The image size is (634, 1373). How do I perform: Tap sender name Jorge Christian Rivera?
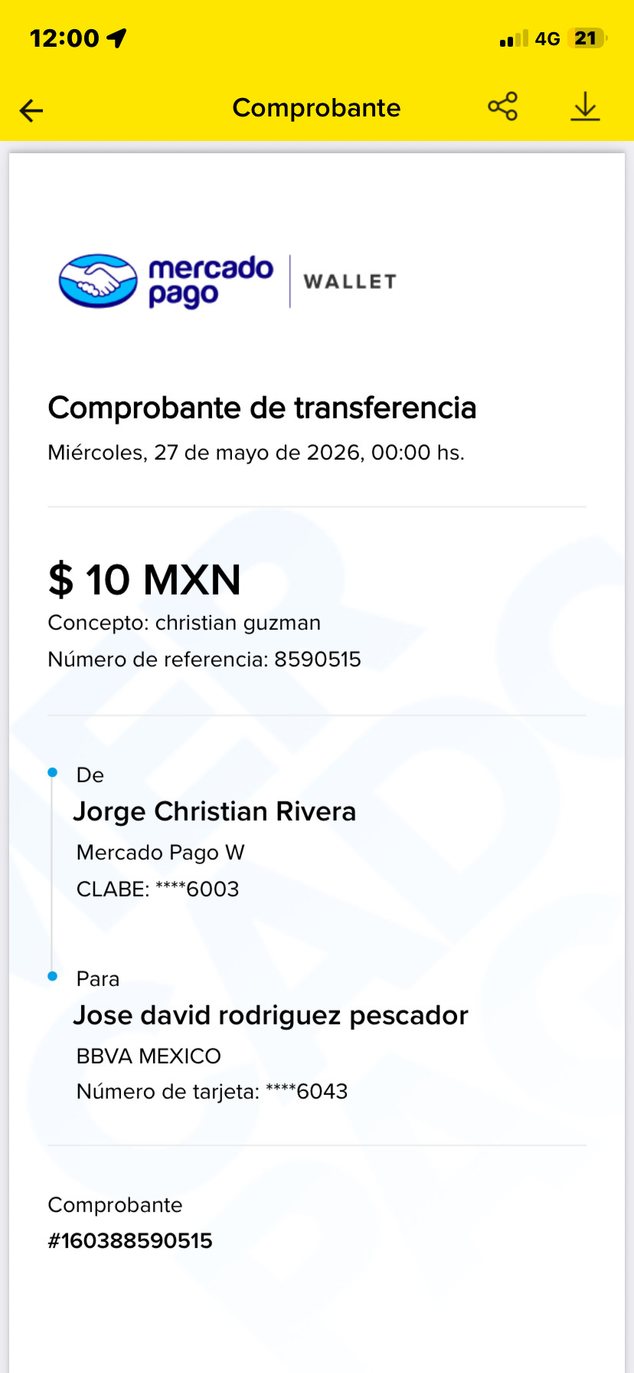coord(215,811)
